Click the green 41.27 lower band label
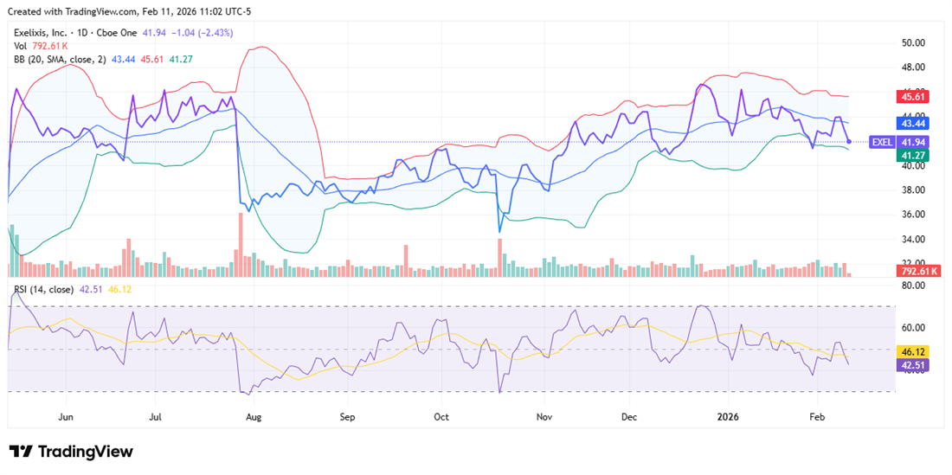Image resolution: width=952 pixels, height=475 pixels. (x=914, y=155)
